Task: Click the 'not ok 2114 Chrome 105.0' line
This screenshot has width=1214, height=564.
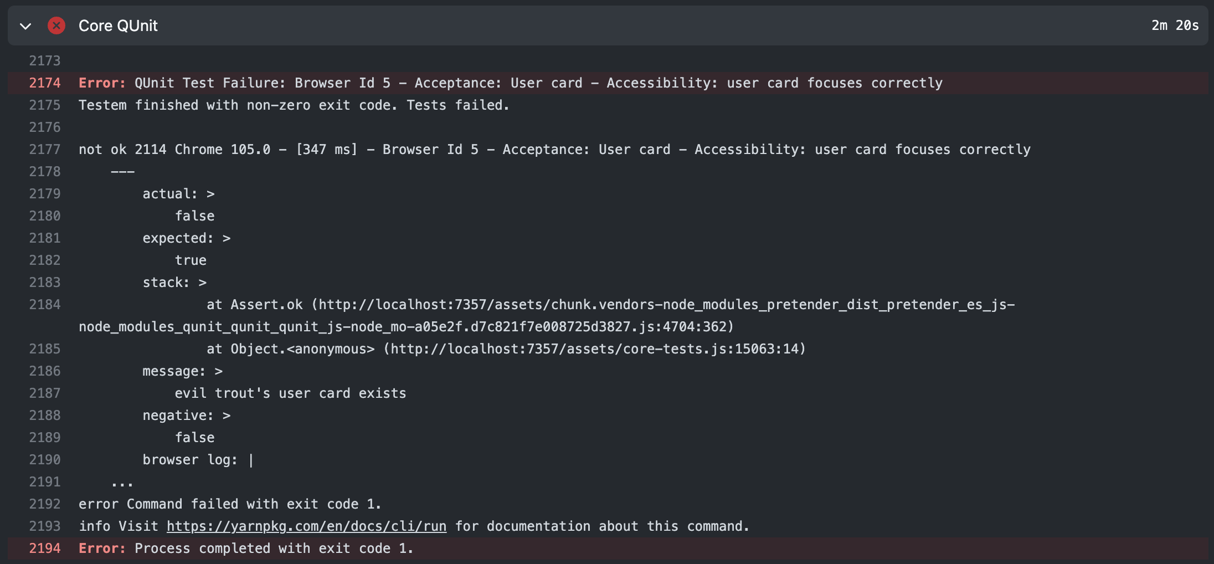Action: coord(554,150)
